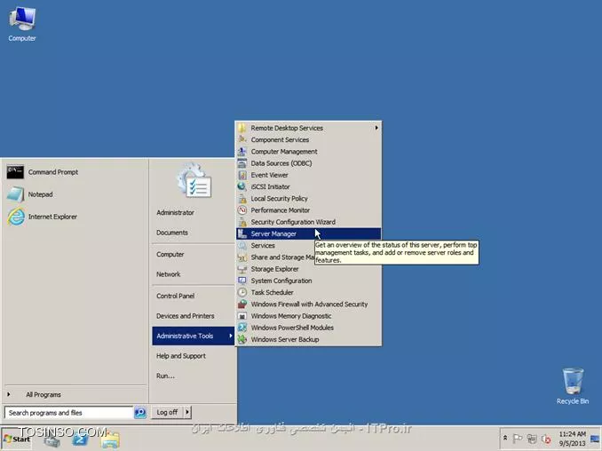Screen dimensions: 602x451
Task: Click the Administrator user picture icon
Action: (x=194, y=180)
